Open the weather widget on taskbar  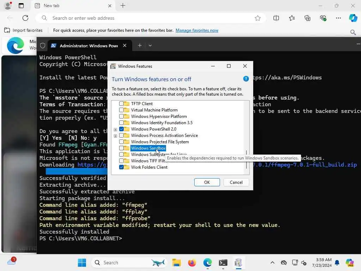pyautogui.click(x=12, y=261)
